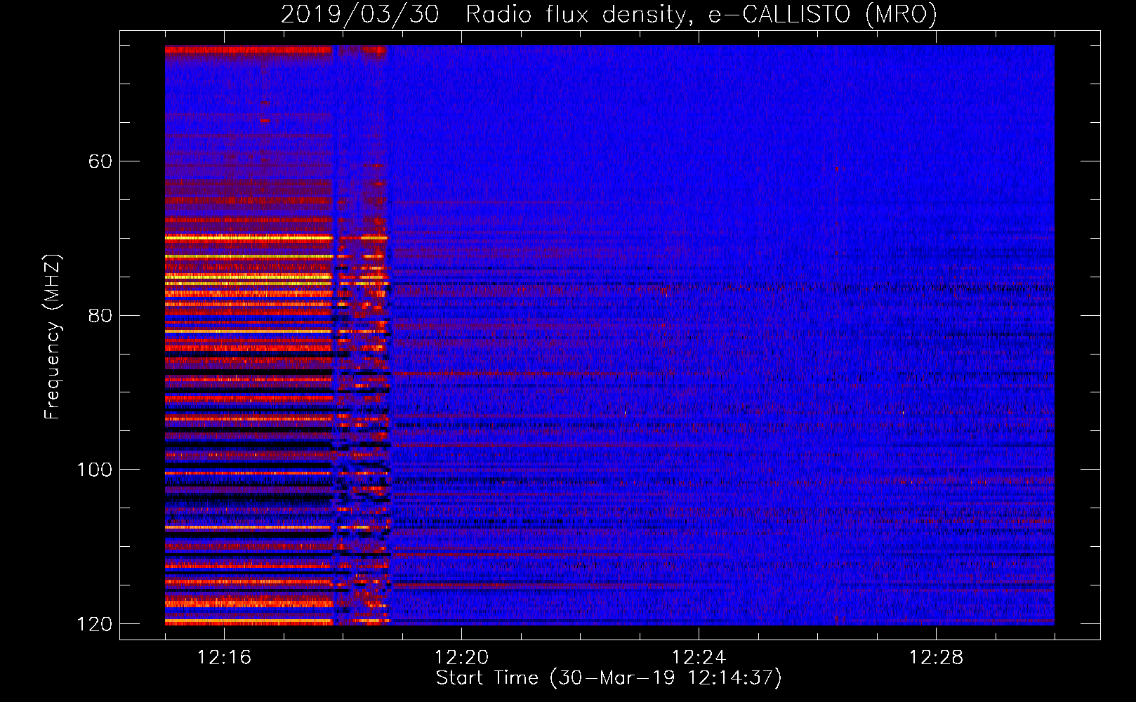
Task: Click the 12:28 time tick label
Action: (x=936, y=658)
